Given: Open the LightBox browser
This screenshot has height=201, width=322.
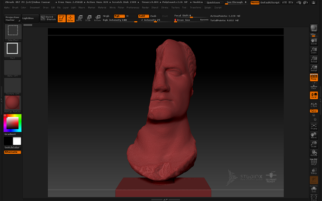Looking at the screenshot, I should (x=30, y=18).
